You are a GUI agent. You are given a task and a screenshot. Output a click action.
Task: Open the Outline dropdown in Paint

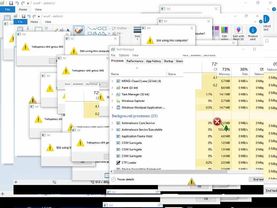(120, 28)
